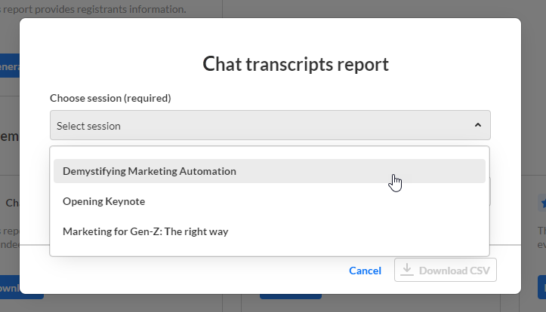Viewport: 546px width, 312px height.
Task: Click the download arrow icon
Action: click(407, 270)
